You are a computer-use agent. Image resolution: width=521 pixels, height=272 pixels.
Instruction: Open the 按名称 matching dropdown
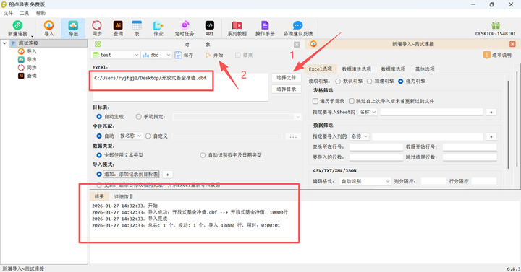click(x=130, y=136)
